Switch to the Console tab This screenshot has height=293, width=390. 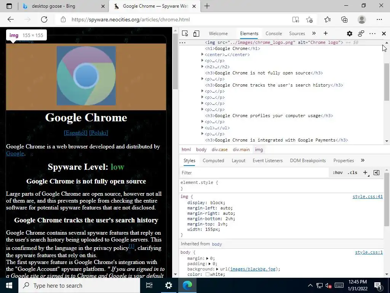273,34
